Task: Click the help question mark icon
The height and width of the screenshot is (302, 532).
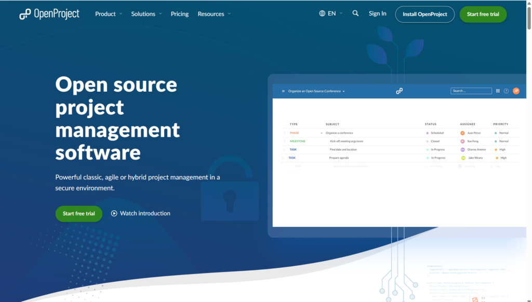Action: 506,91
